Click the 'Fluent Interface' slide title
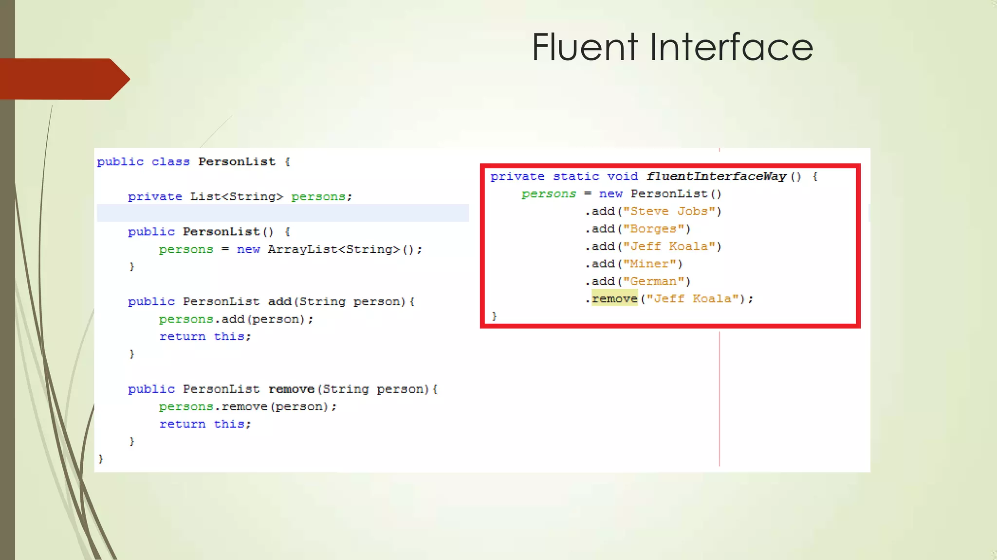Viewport: 997px width, 560px height. pos(672,47)
